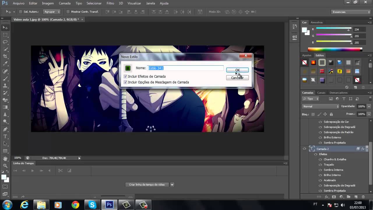The image size is (373, 210).
Task: Close the Video aula 1.jpg document tab
Action: [82, 20]
